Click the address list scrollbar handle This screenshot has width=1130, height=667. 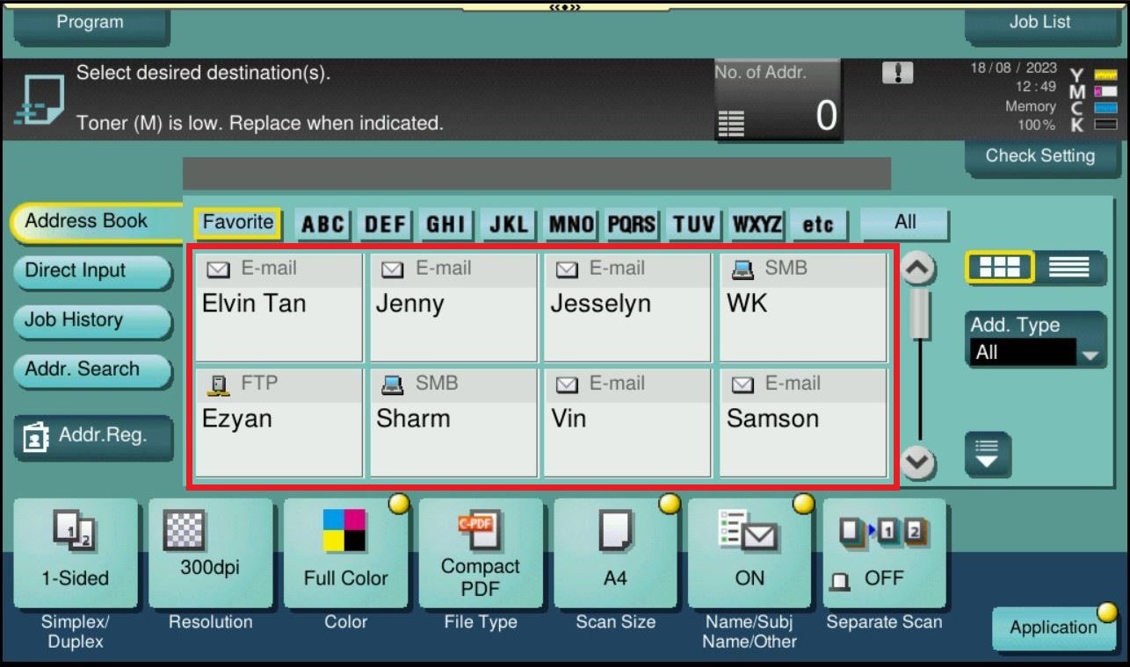pos(919,313)
